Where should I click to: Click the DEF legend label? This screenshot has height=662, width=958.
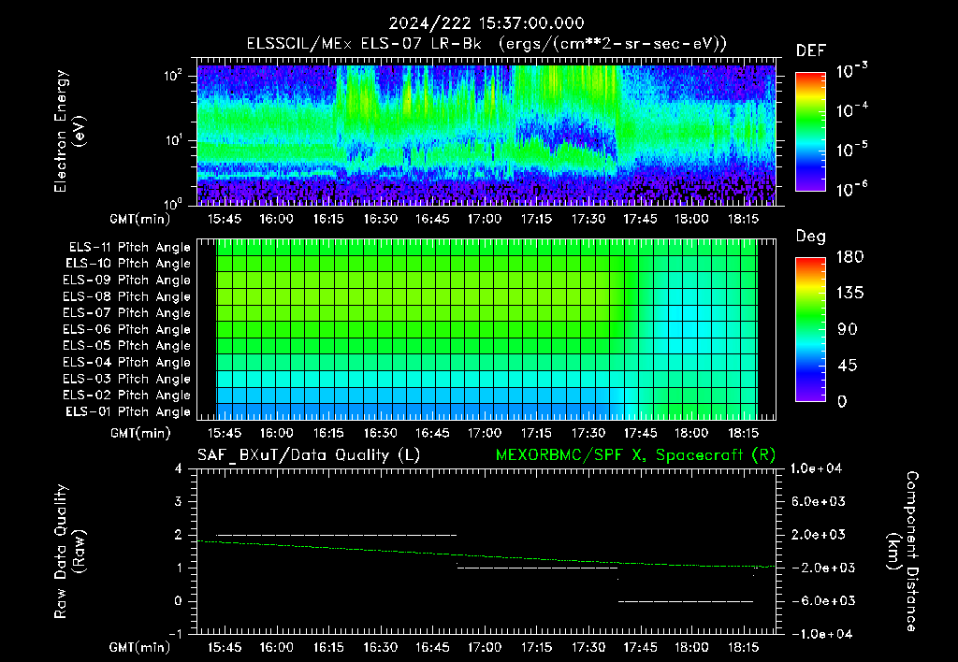point(811,51)
